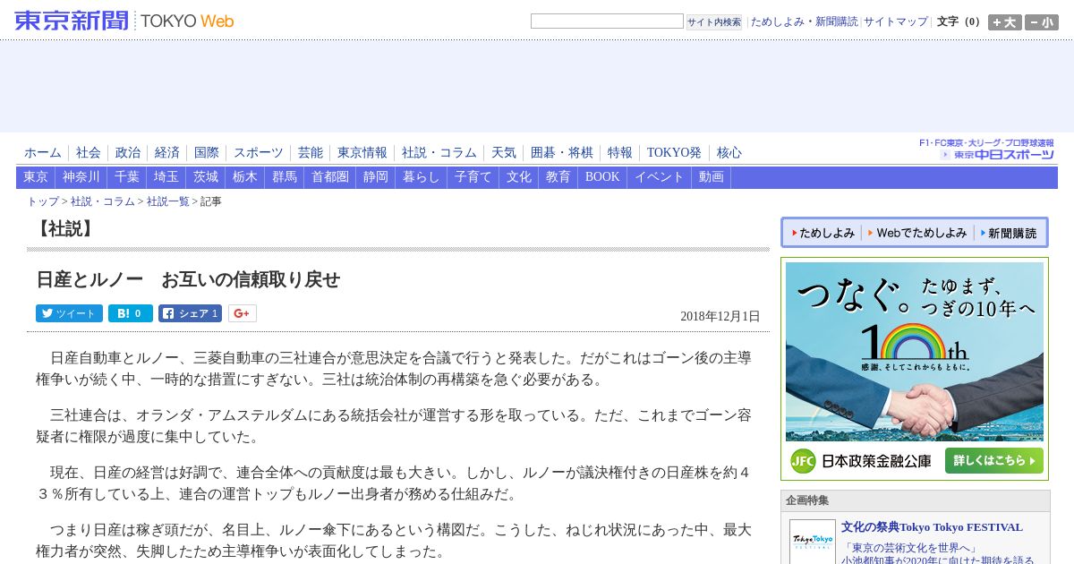Click the 新聞購読 sidebar button
This screenshot has width=1074, height=564.
(x=1008, y=233)
